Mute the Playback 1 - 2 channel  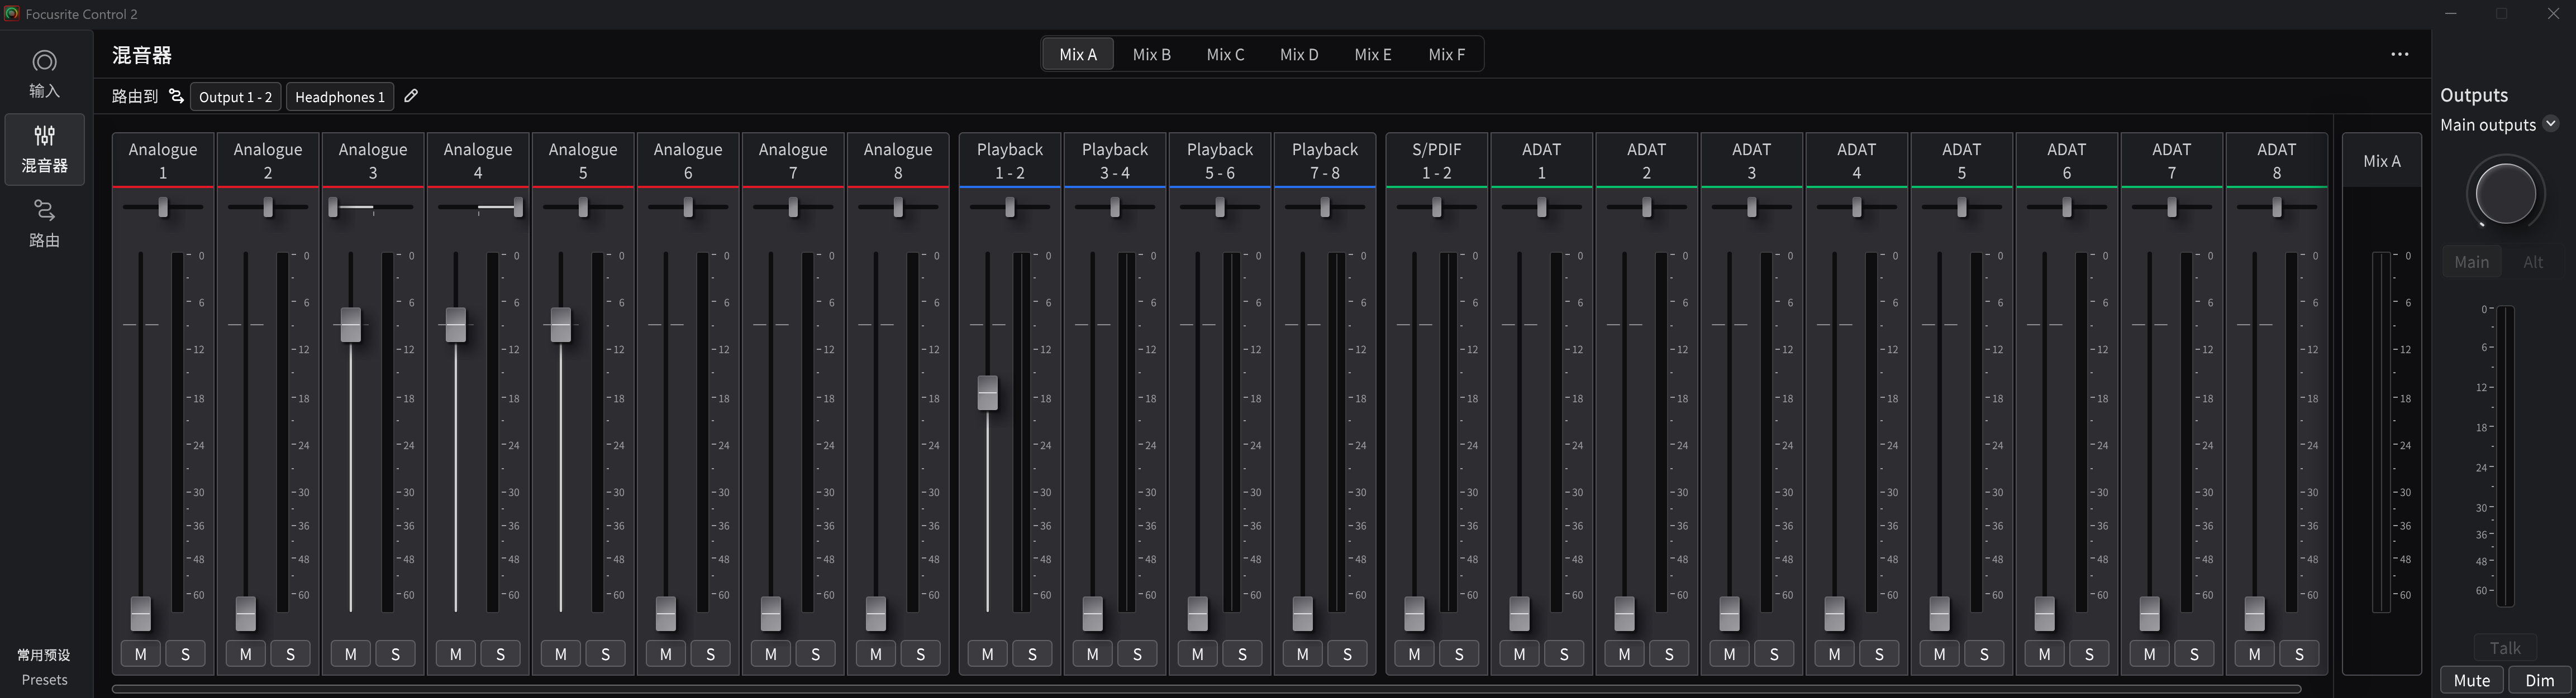point(987,654)
